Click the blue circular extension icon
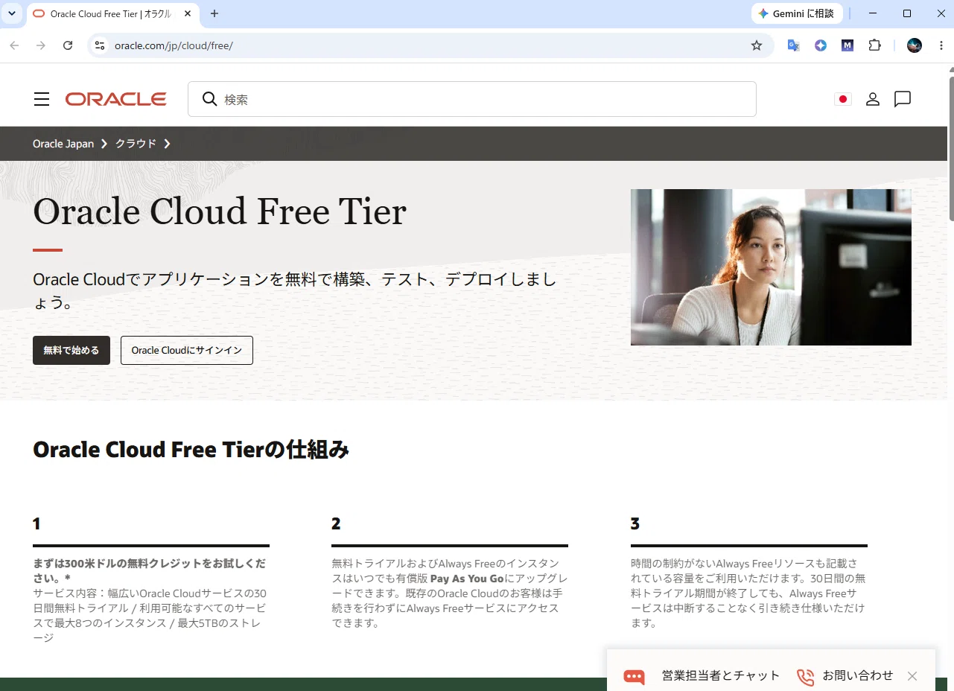Screen dimensions: 954x691 click(x=821, y=45)
